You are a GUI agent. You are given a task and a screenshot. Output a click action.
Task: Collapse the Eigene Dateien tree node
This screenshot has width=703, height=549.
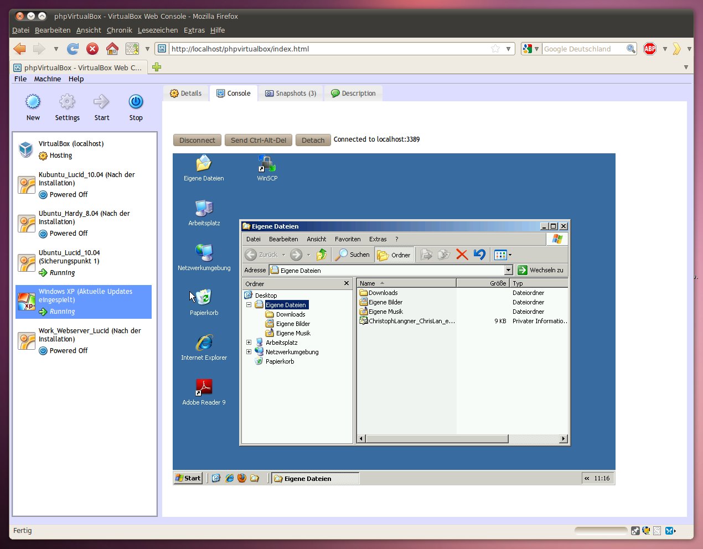coord(249,305)
